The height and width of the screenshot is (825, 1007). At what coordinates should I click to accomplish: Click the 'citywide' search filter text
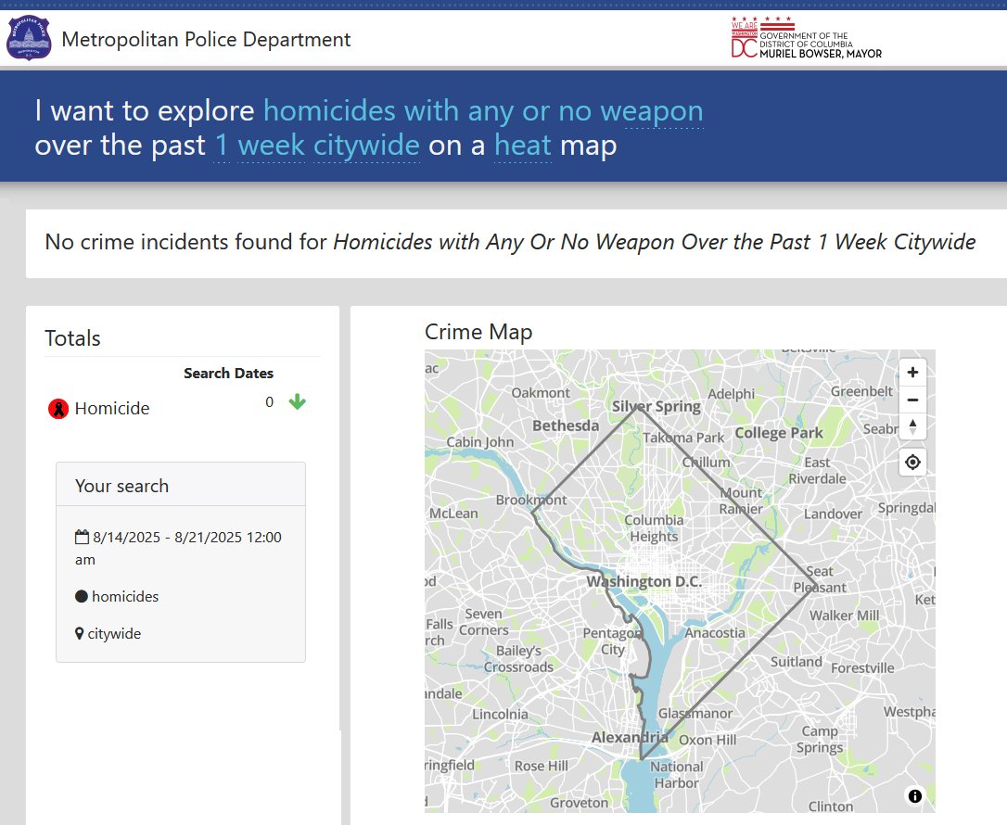coord(114,634)
